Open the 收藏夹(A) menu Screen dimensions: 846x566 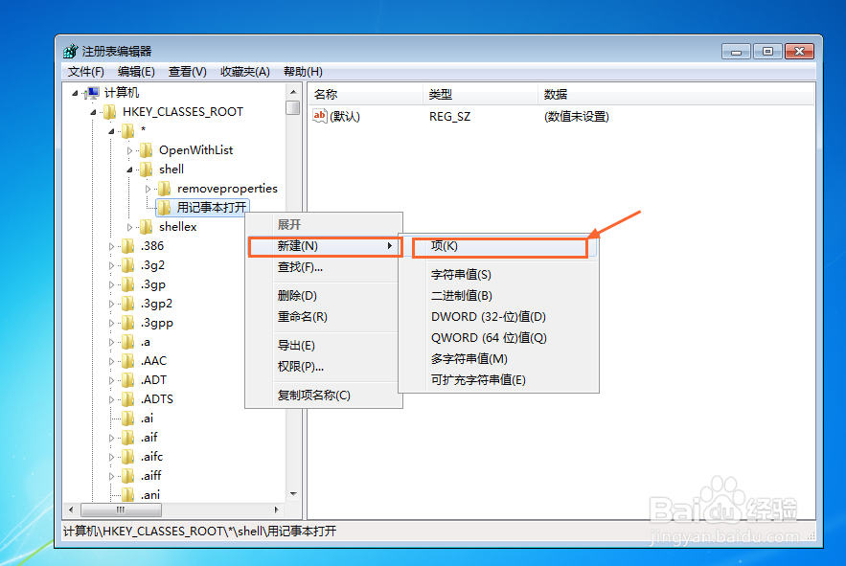(245, 72)
